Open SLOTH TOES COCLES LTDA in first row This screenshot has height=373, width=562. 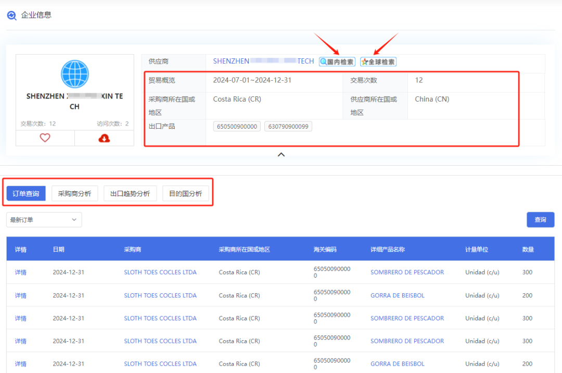[x=160, y=272]
